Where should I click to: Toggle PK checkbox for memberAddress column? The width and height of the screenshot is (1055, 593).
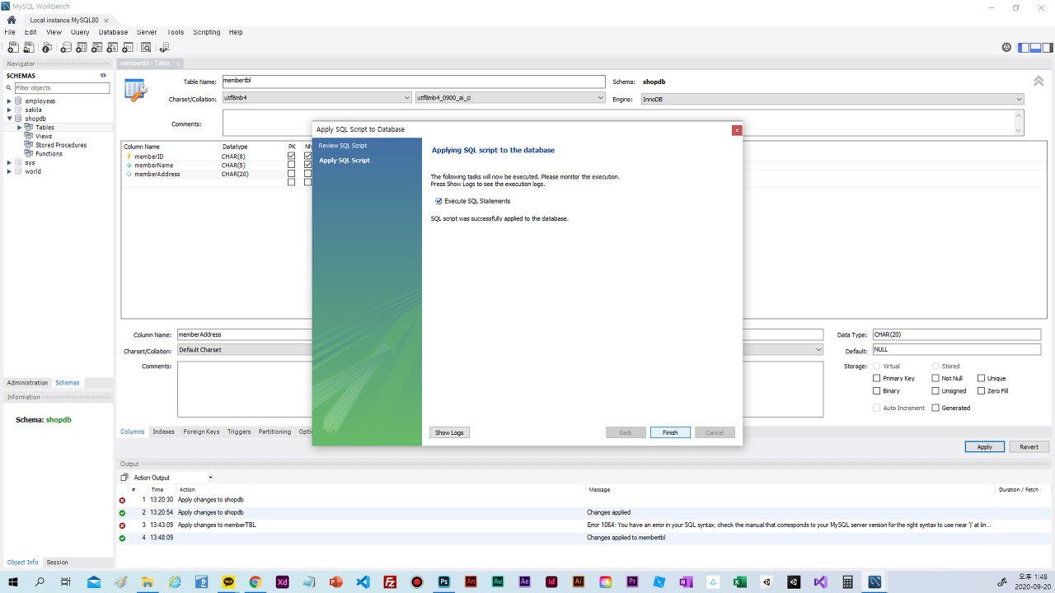(x=291, y=174)
